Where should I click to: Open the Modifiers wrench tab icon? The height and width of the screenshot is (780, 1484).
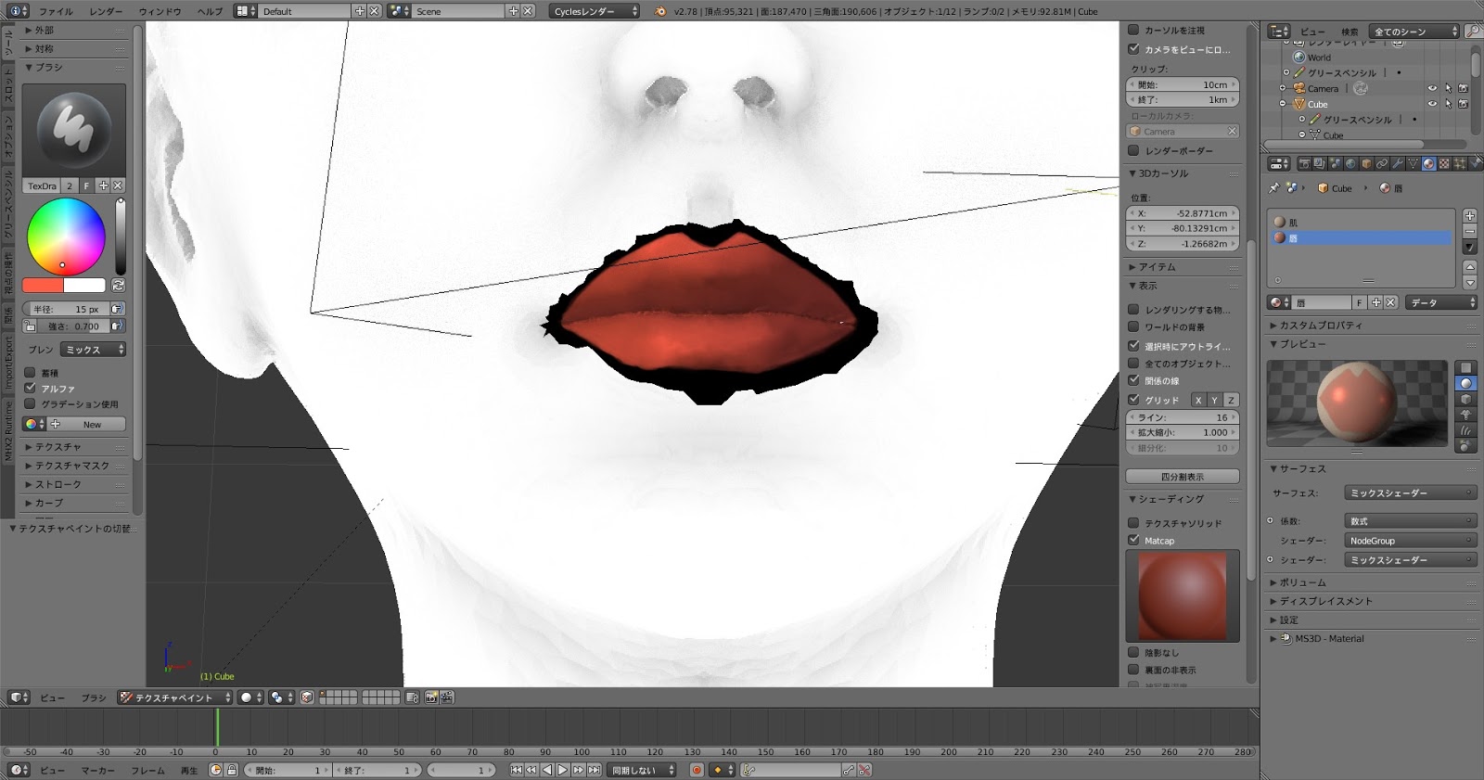click(x=1398, y=164)
